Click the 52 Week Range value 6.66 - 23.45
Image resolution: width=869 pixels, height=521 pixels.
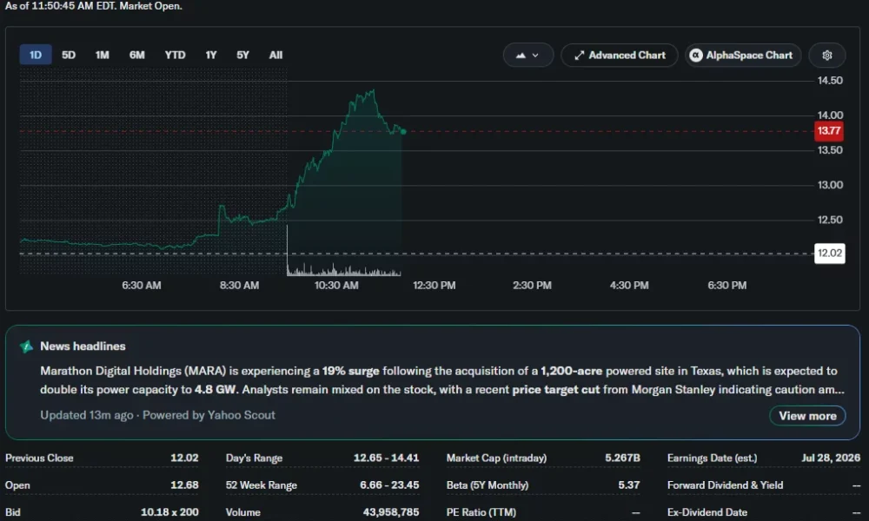point(389,485)
